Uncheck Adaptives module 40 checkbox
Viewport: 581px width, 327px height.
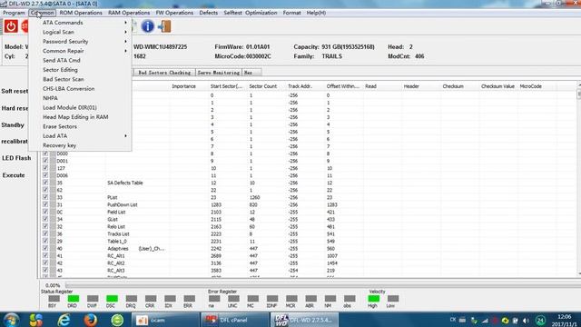click(x=45, y=248)
